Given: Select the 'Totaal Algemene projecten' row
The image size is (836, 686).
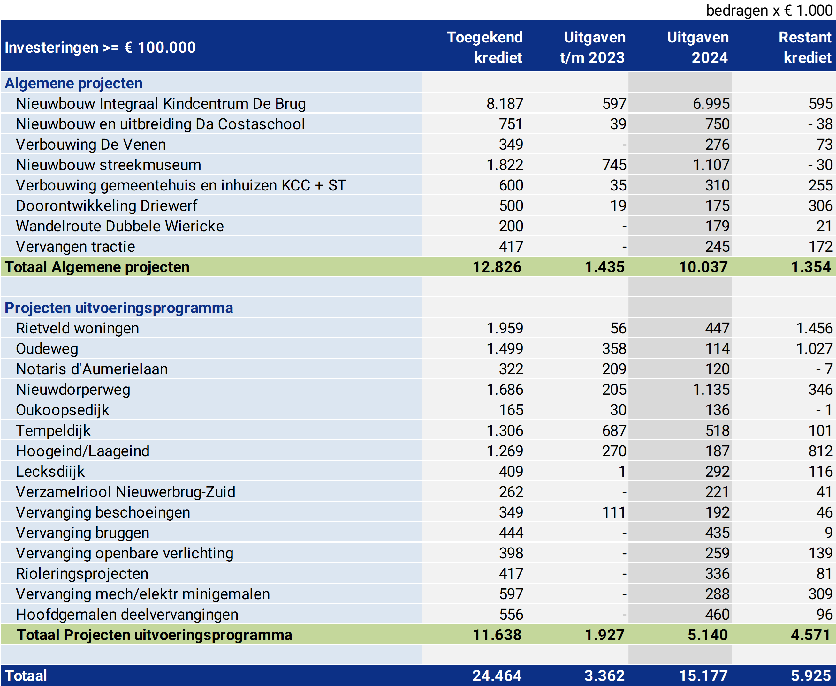Looking at the screenshot, I should coord(97,267).
